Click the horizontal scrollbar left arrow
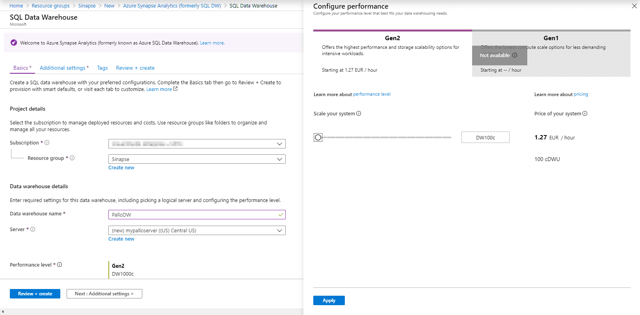 pos(3,312)
